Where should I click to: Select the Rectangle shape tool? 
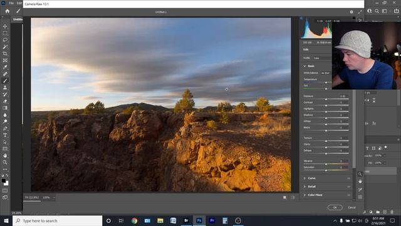[x=5, y=149]
